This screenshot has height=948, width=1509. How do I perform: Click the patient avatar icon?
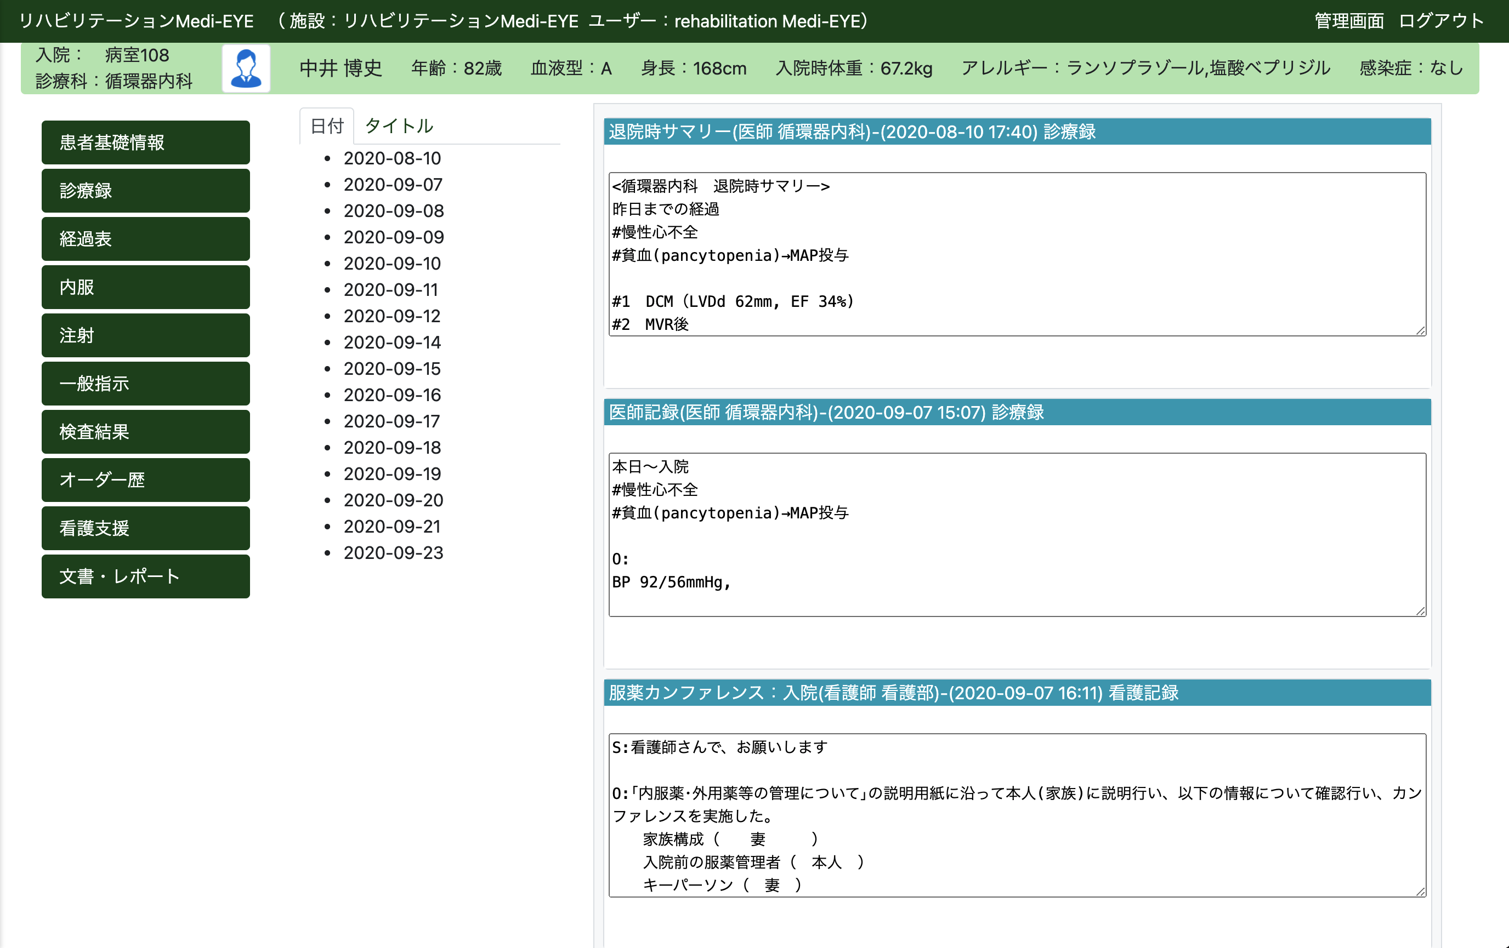point(246,68)
